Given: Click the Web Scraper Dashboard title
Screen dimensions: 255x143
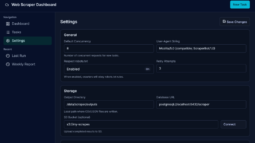Looking at the screenshot, I should click(34, 5).
